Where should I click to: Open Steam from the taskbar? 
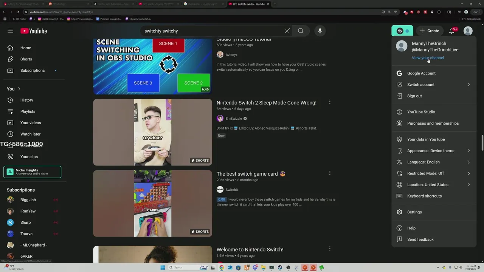click(280, 267)
